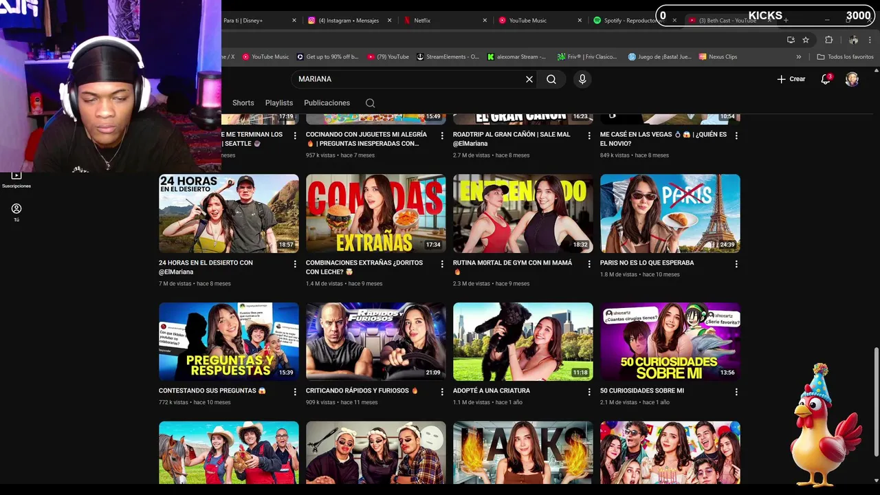Open the Suscripciones sidebar icon
Screen dimensions: 880x495
click(x=16, y=180)
